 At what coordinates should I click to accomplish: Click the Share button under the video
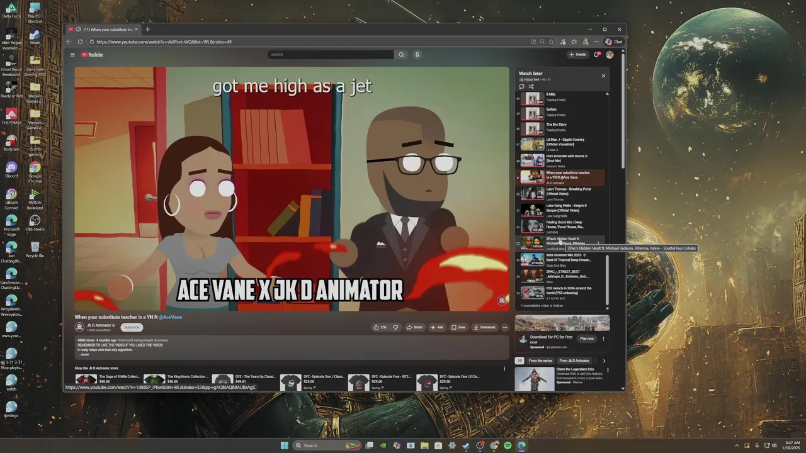click(x=414, y=327)
